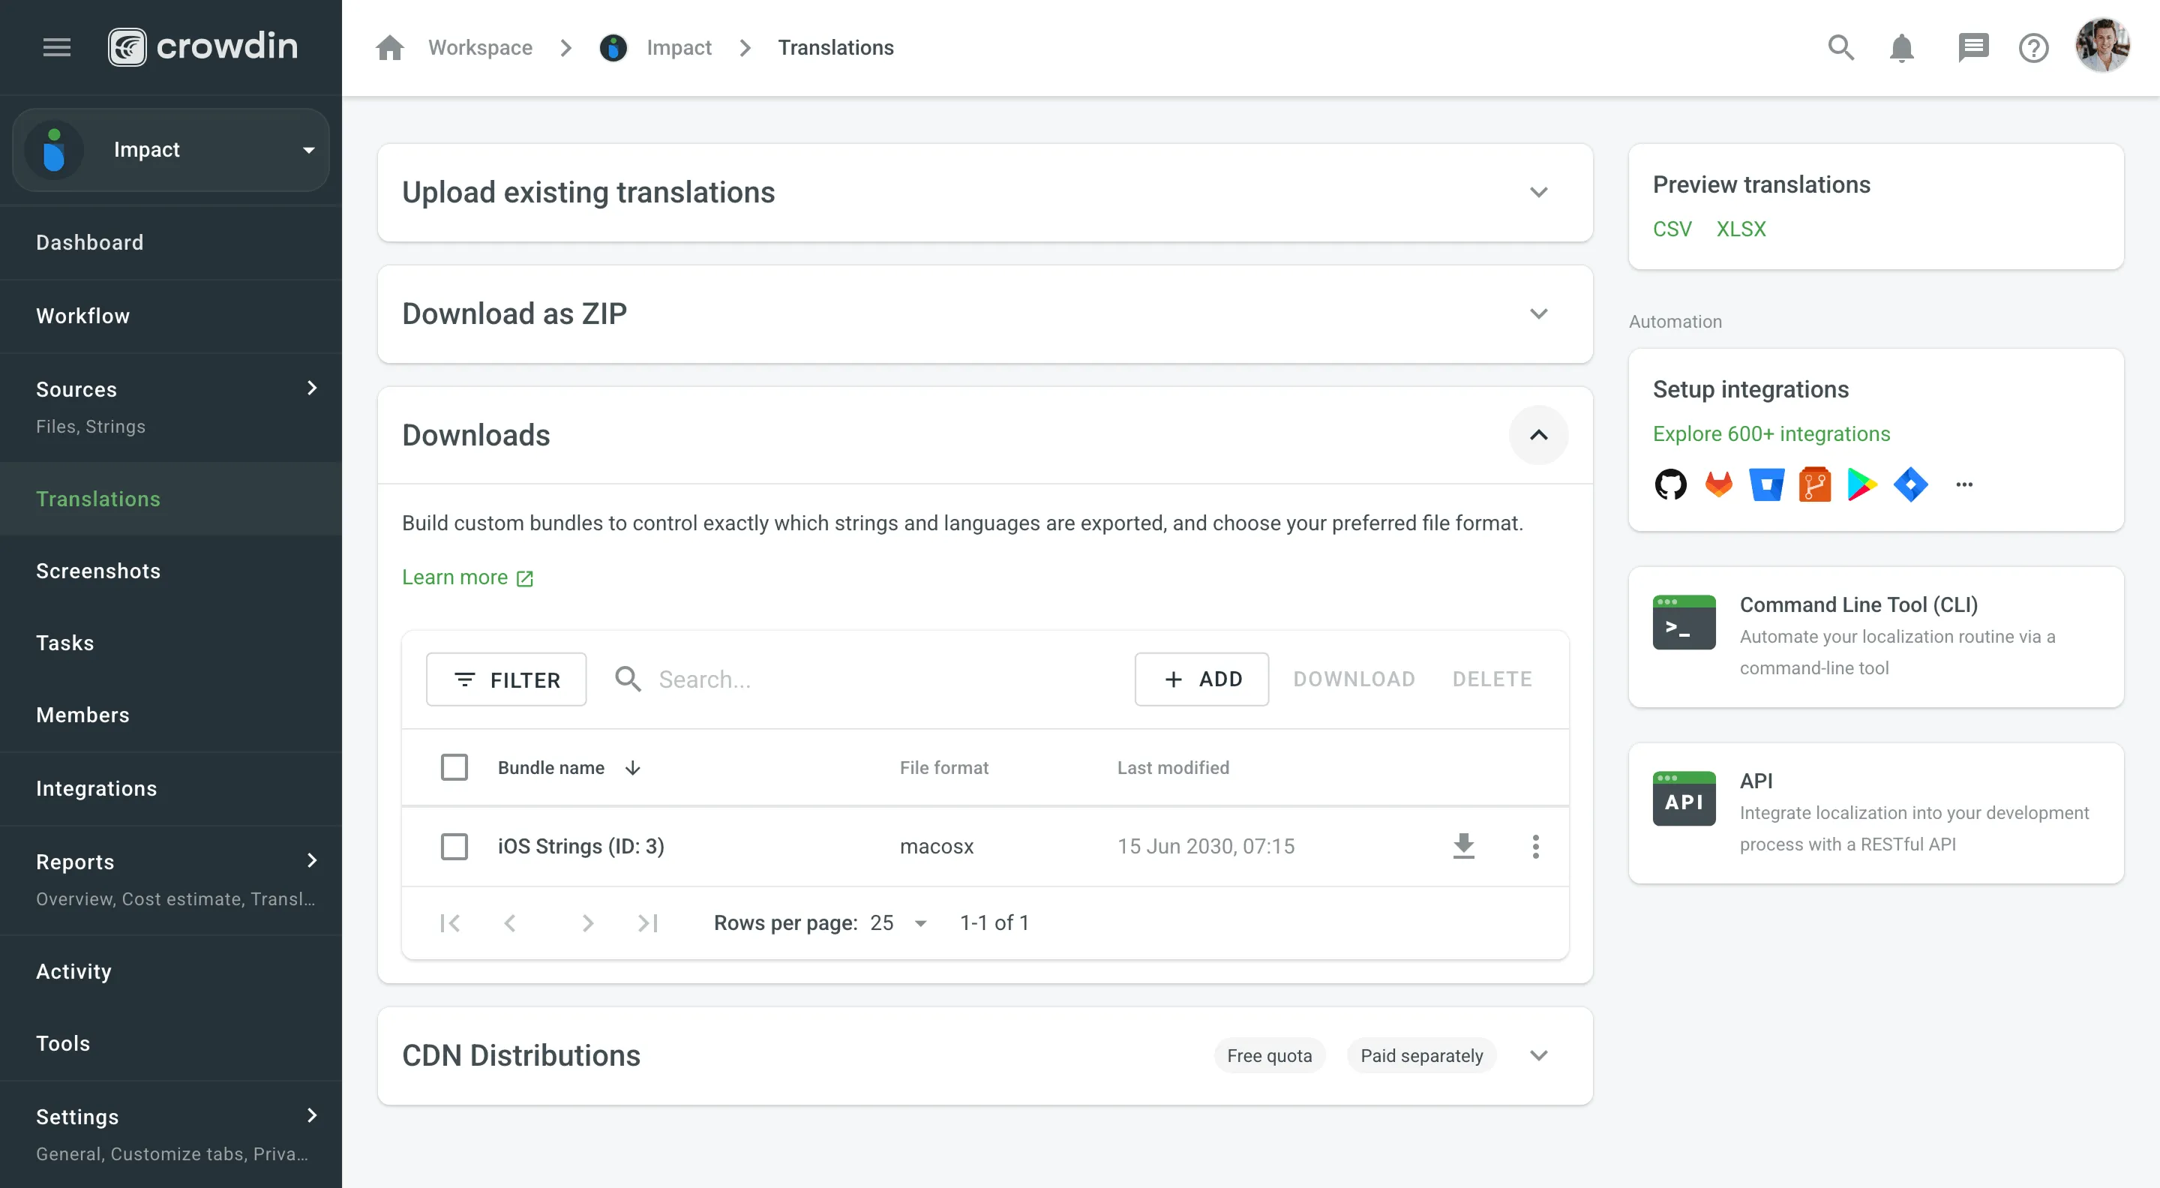Collapse the Downloads section
The image size is (2160, 1188).
click(x=1537, y=435)
